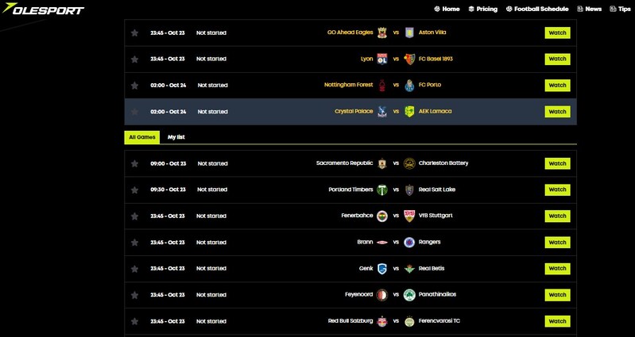The height and width of the screenshot is (337, 635).
Task: Click the Aston Villa team crest
Action: pos(409,33)
